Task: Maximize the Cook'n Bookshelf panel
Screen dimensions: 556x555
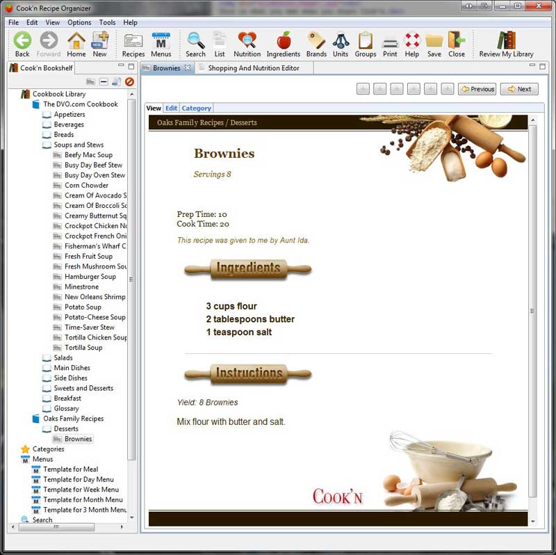Action: coord(131,66)
